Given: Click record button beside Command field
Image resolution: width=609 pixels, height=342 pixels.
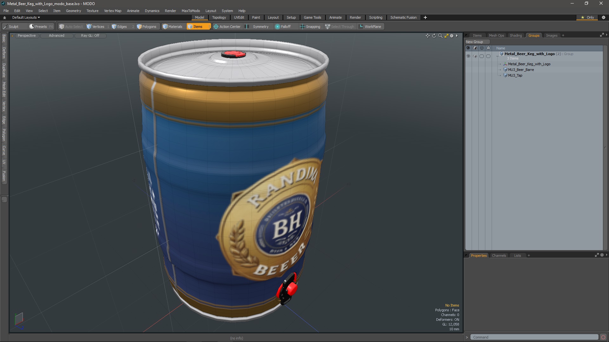Looking at the screenshot, I should coord(603,337).
